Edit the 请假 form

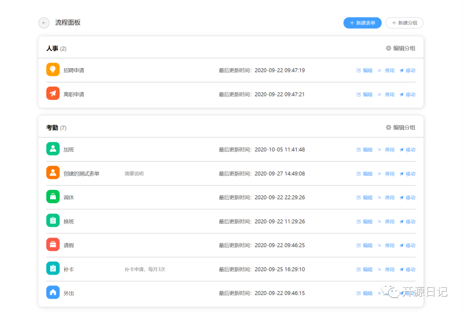pyautogui.click(x=364, y=245)
